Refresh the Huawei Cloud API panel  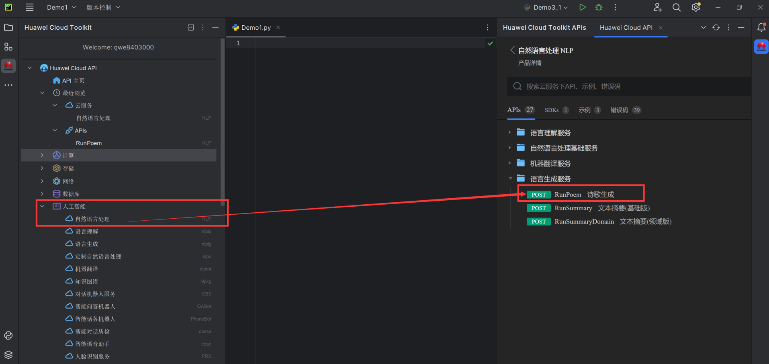pyautogui.click(x=716, y=27)
